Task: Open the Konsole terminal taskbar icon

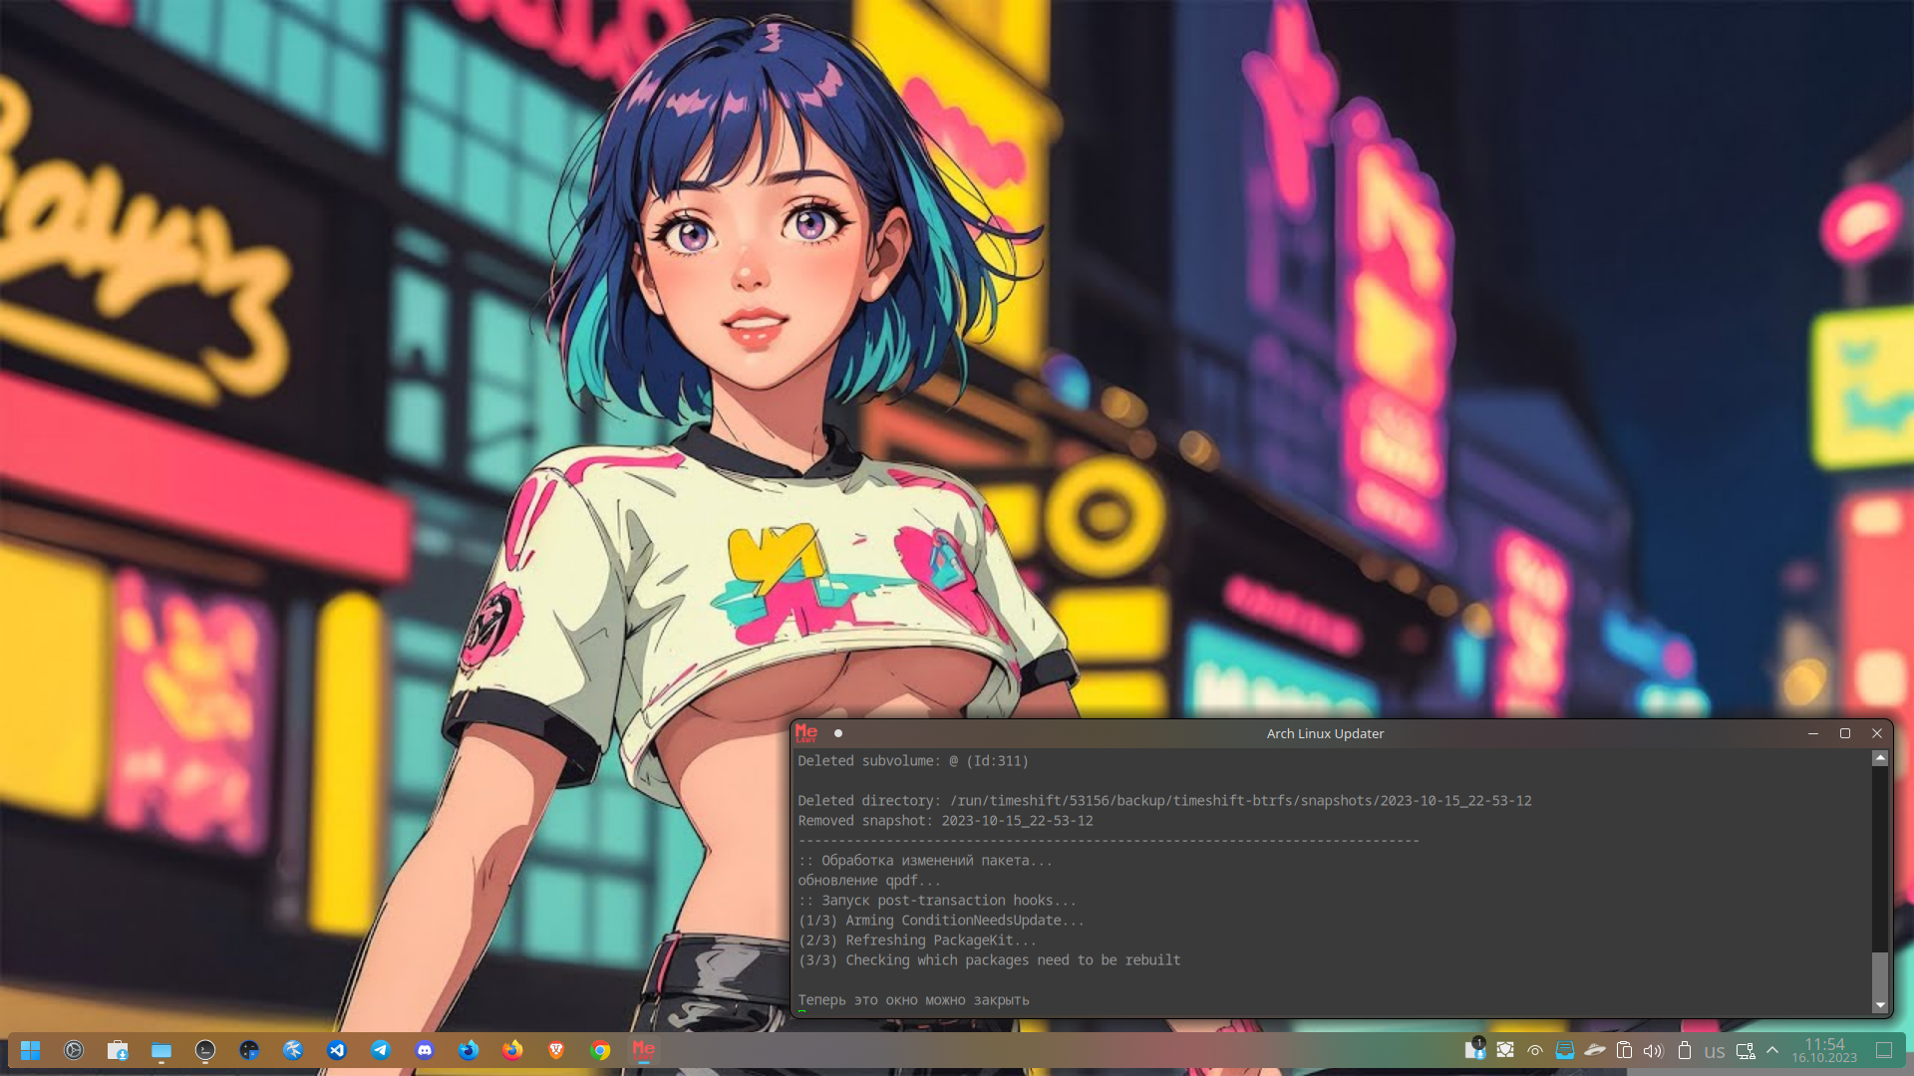Action: 205,1050
